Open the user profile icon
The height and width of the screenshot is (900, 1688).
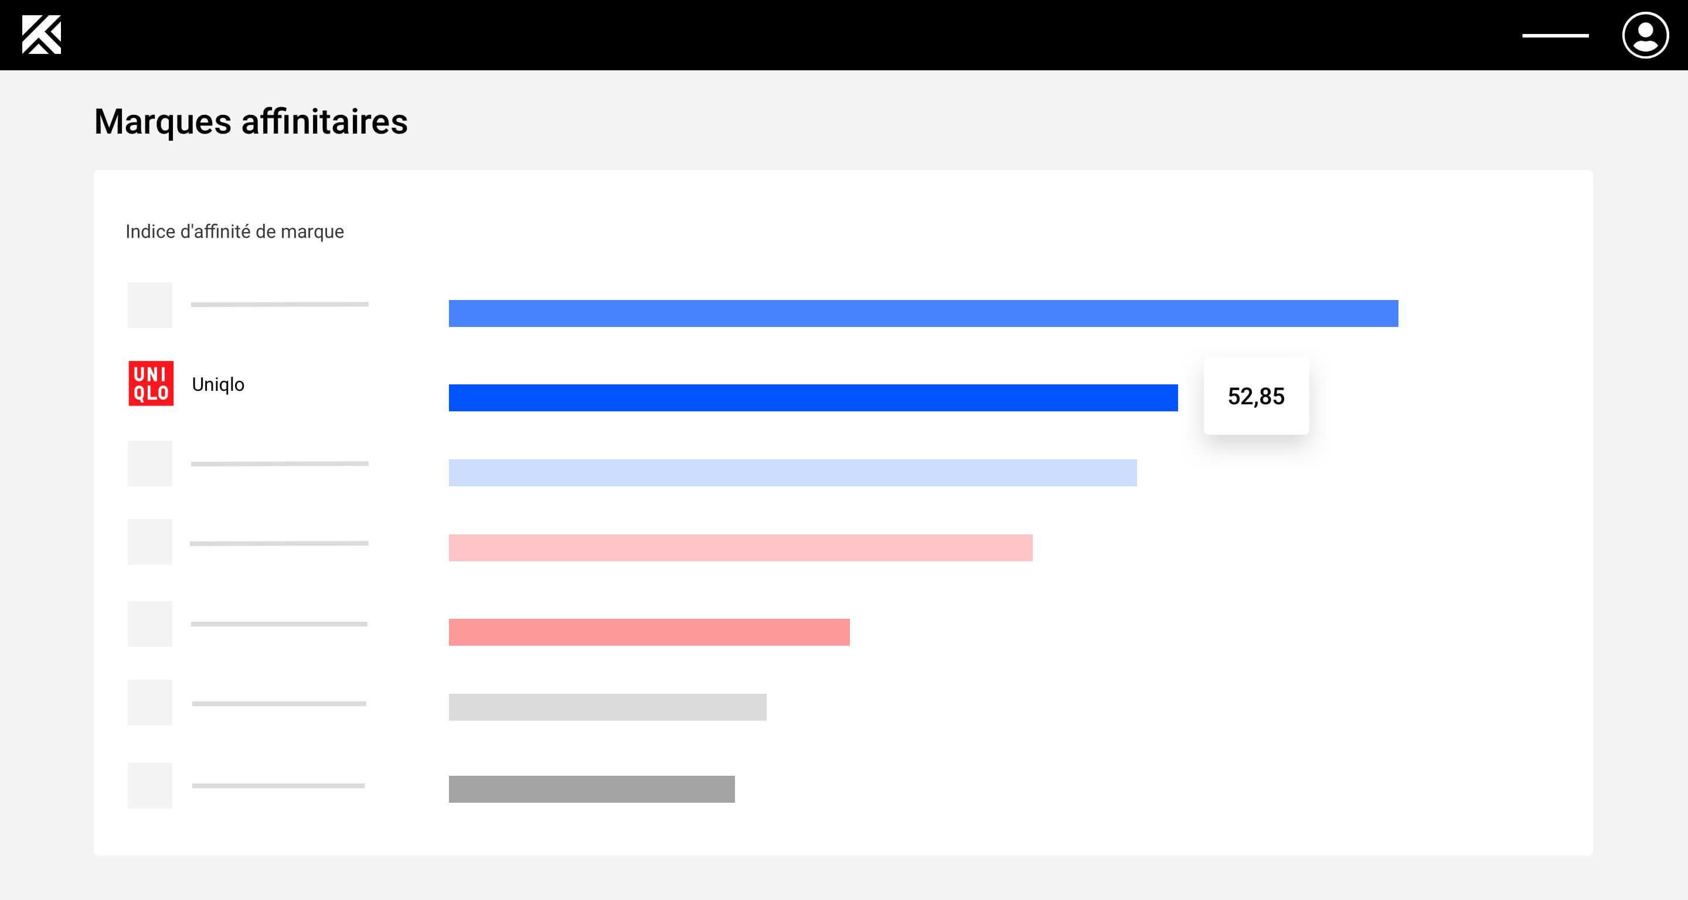point(1645,35)
